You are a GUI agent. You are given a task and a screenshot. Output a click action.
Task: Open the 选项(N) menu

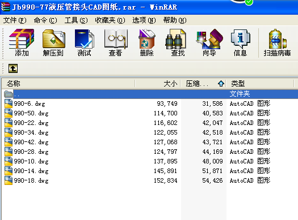pyautogui.click(x=144, y=20)
